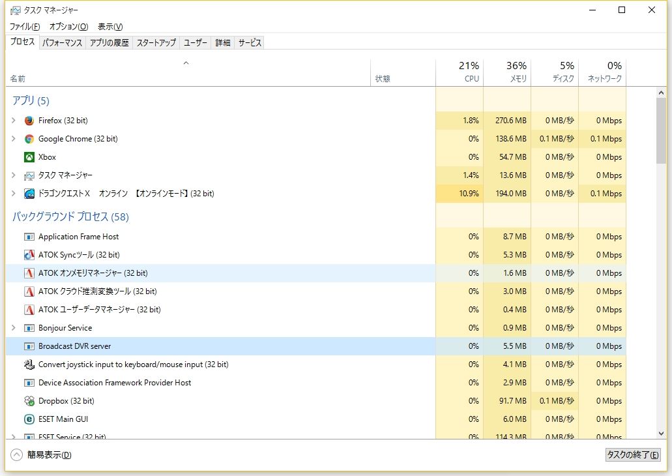
Task: Click the ESET Main GUI icon
Action: pos(29,419)
